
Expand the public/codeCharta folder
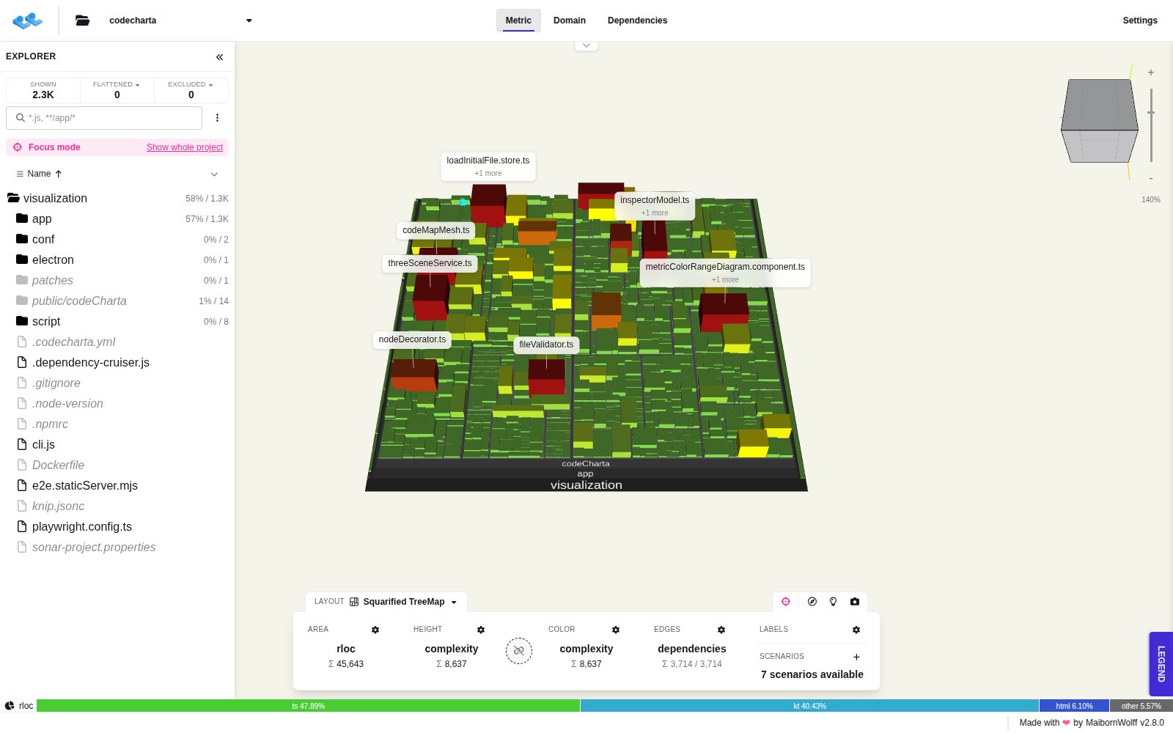tap(117, 301)
